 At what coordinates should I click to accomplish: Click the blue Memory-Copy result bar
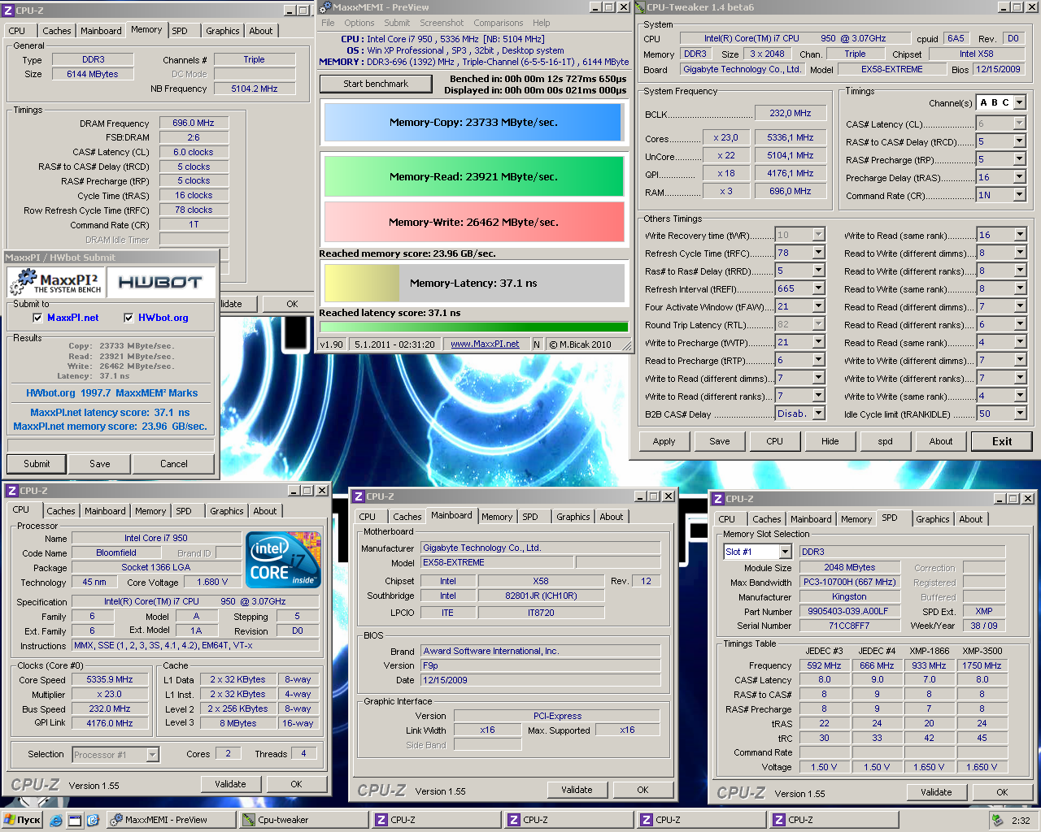point(473,123)
